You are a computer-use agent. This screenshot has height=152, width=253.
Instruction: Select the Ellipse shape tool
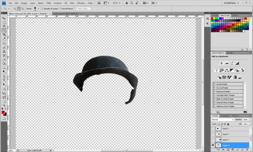click(4, 88)
